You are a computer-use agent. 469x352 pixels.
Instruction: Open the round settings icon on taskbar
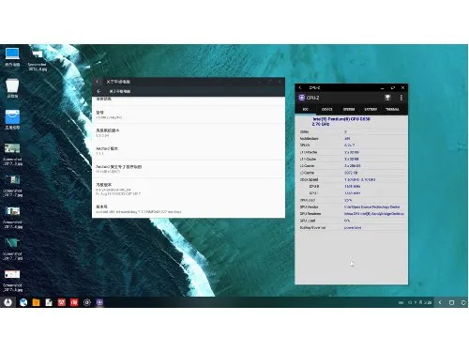coord(87,302)
